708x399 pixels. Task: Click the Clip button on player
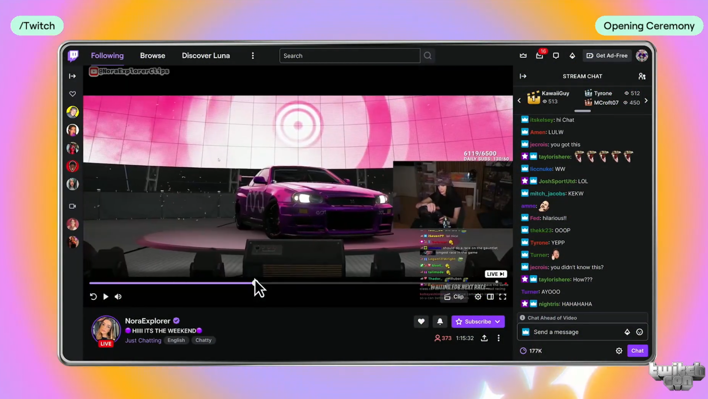[x=454, y=297]
